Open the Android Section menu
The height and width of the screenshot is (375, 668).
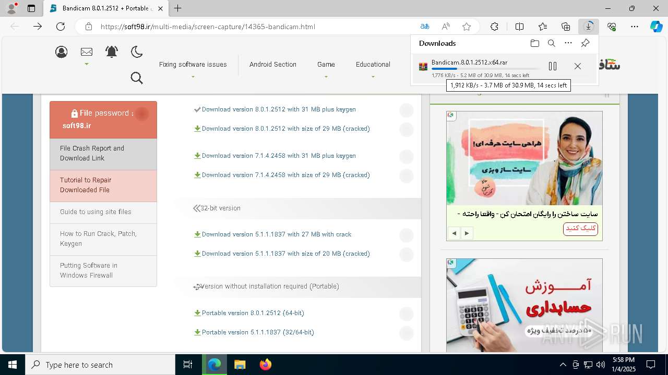(x=273, y=65)
